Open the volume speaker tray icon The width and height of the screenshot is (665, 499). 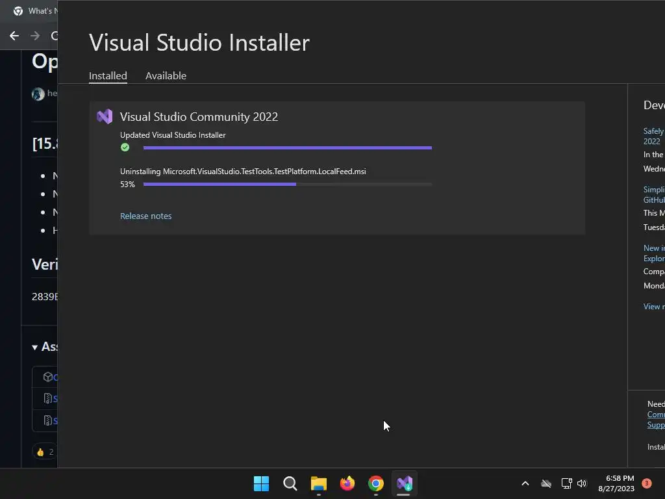[582, 483]
